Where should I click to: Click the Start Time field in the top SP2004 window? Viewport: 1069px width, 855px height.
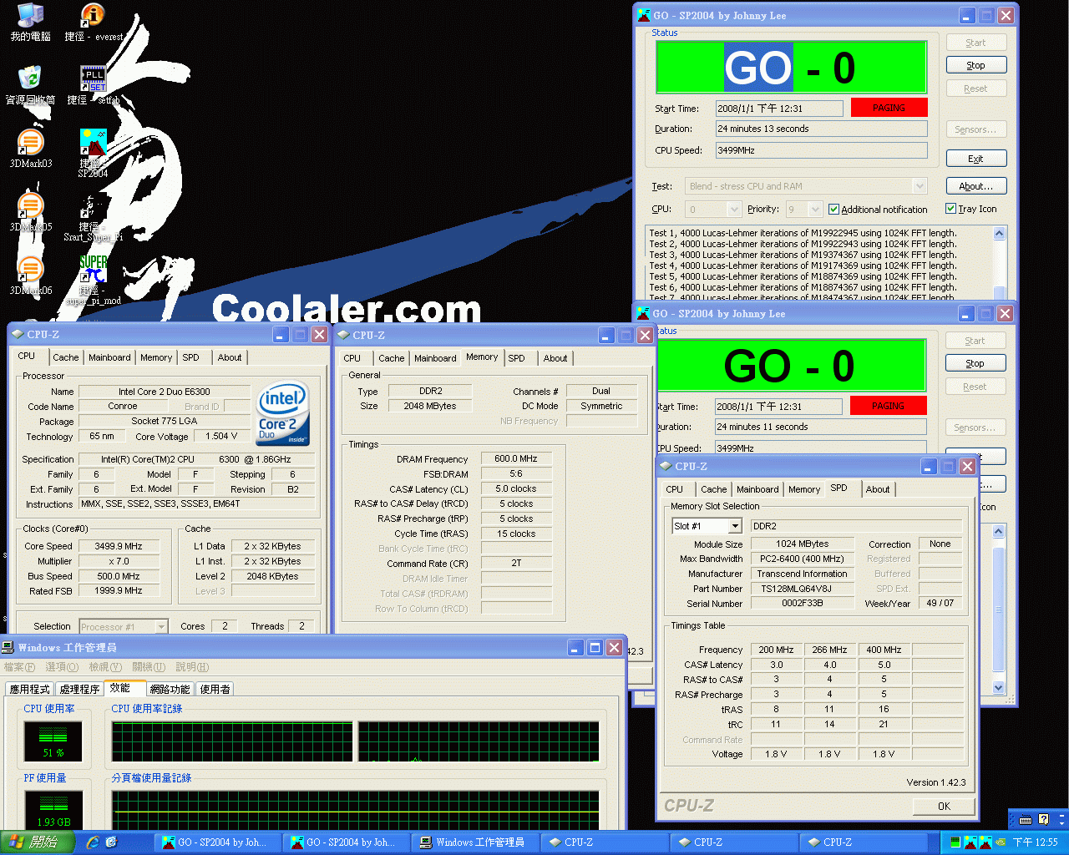[x=779, y=109]
